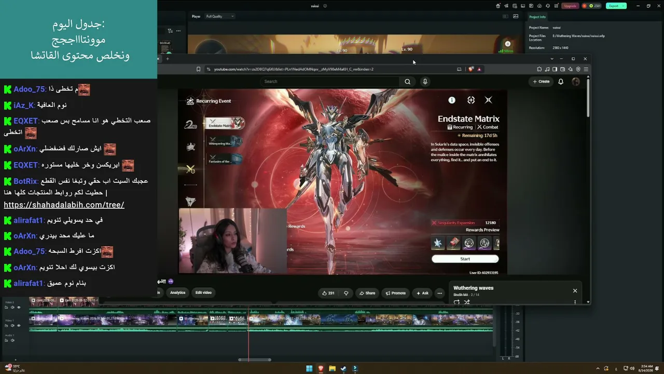Open the browser hamburger menu
Screen dimensions: 664x374
coord(586,69)
